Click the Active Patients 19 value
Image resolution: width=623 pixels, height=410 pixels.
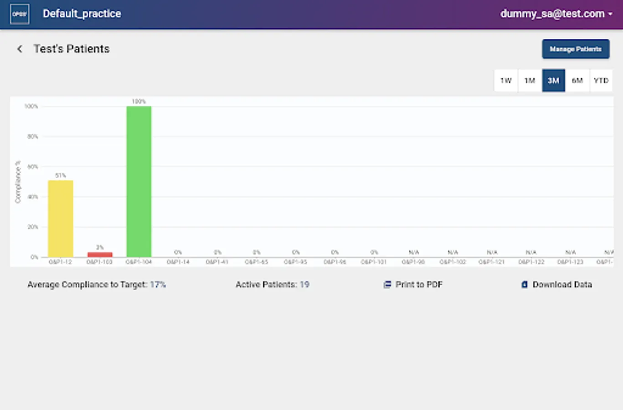click(x=304, y=284)
